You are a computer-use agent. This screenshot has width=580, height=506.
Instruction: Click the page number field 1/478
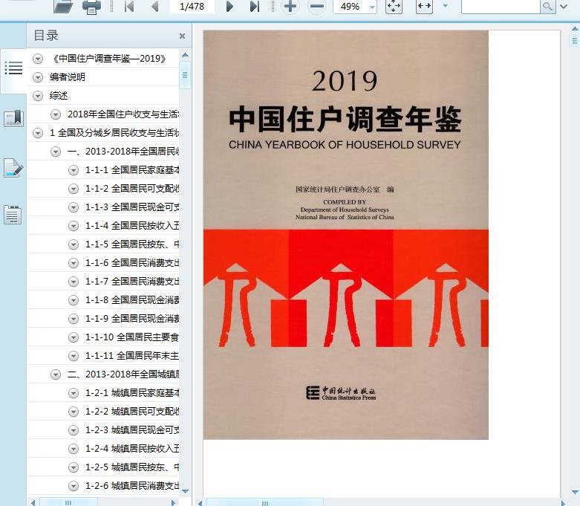(x=192, y=6)
